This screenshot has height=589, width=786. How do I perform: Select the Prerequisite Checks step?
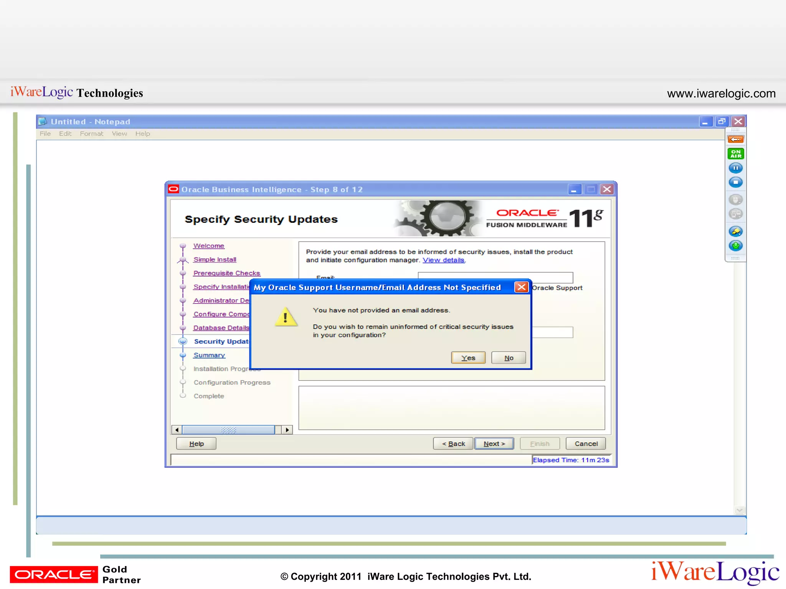(226, 273)
